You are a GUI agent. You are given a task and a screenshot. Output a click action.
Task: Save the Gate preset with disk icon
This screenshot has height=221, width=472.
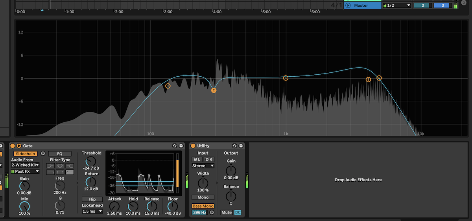tap(181, 146)
